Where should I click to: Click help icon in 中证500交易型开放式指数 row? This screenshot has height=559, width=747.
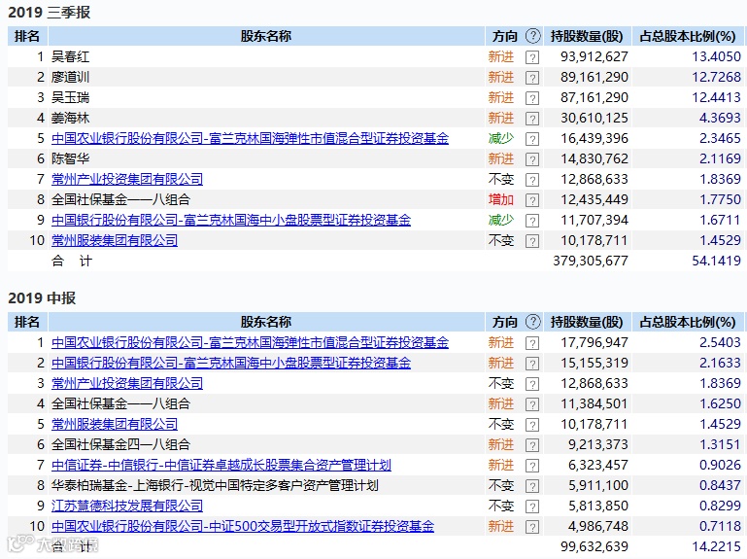[532, 527]
